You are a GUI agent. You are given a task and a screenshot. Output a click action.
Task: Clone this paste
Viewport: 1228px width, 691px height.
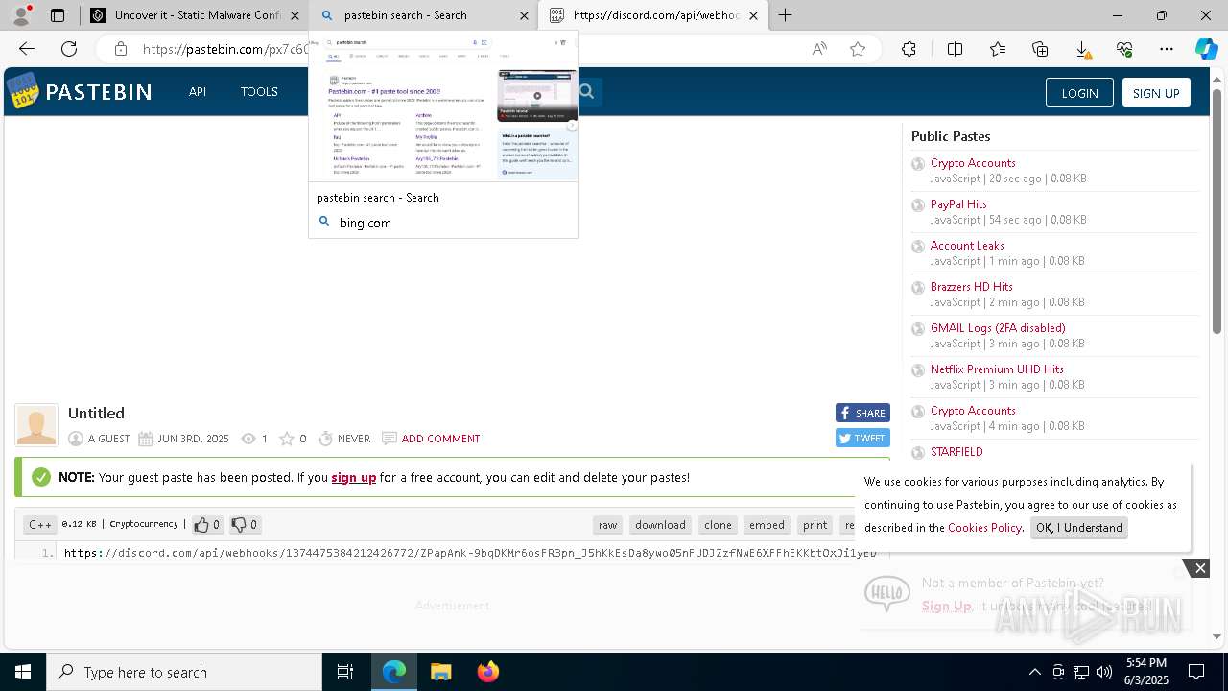[718, 525]
